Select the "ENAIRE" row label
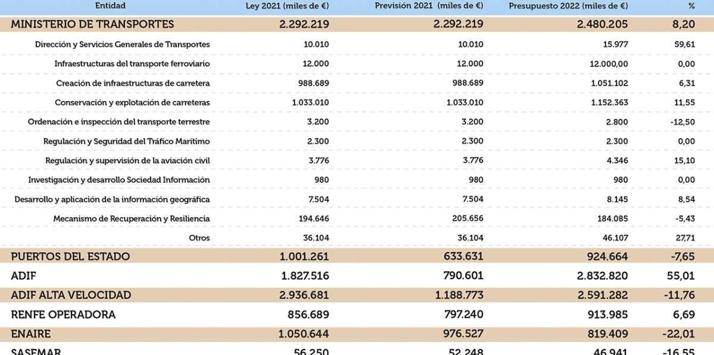 coord(30,334)
